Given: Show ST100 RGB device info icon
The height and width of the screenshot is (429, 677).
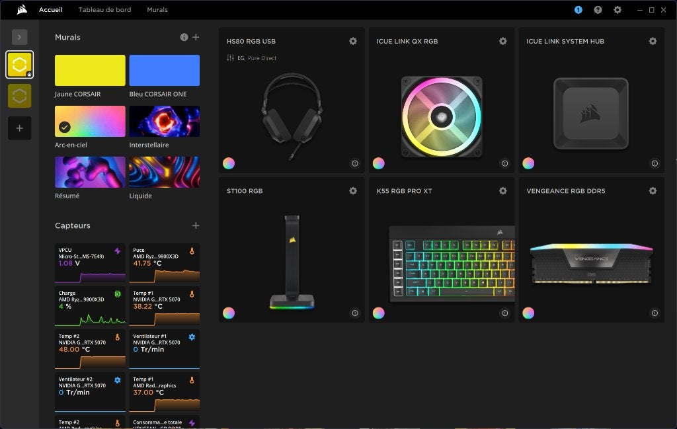Looking at the screenshot, I should (355, 313).
